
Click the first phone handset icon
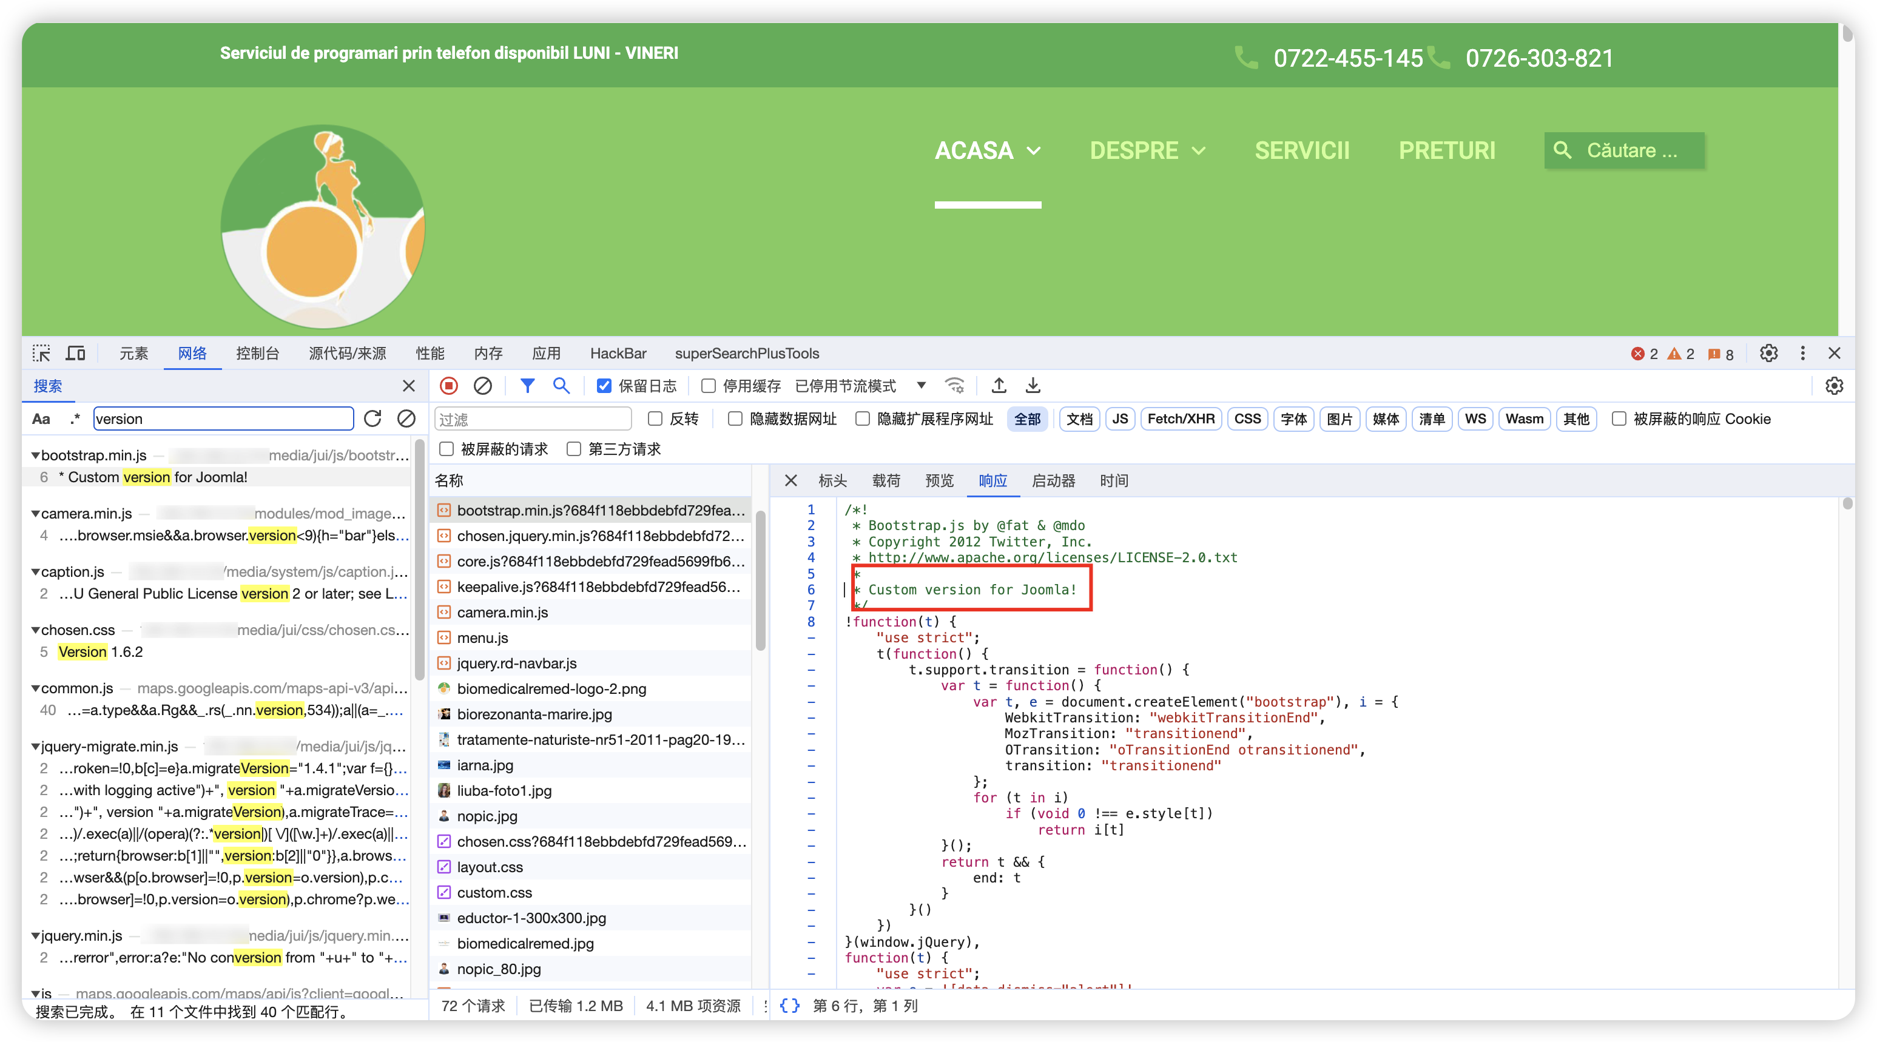point(1247,58)
